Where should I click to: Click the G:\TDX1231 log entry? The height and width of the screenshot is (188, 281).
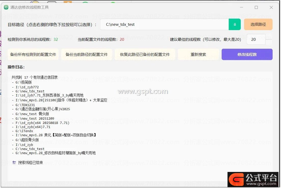tap(25, 105)
